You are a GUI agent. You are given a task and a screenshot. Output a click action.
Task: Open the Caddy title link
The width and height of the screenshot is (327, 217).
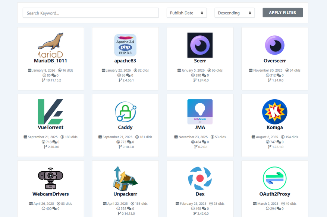pyautogui.click(x=125, y=127)
